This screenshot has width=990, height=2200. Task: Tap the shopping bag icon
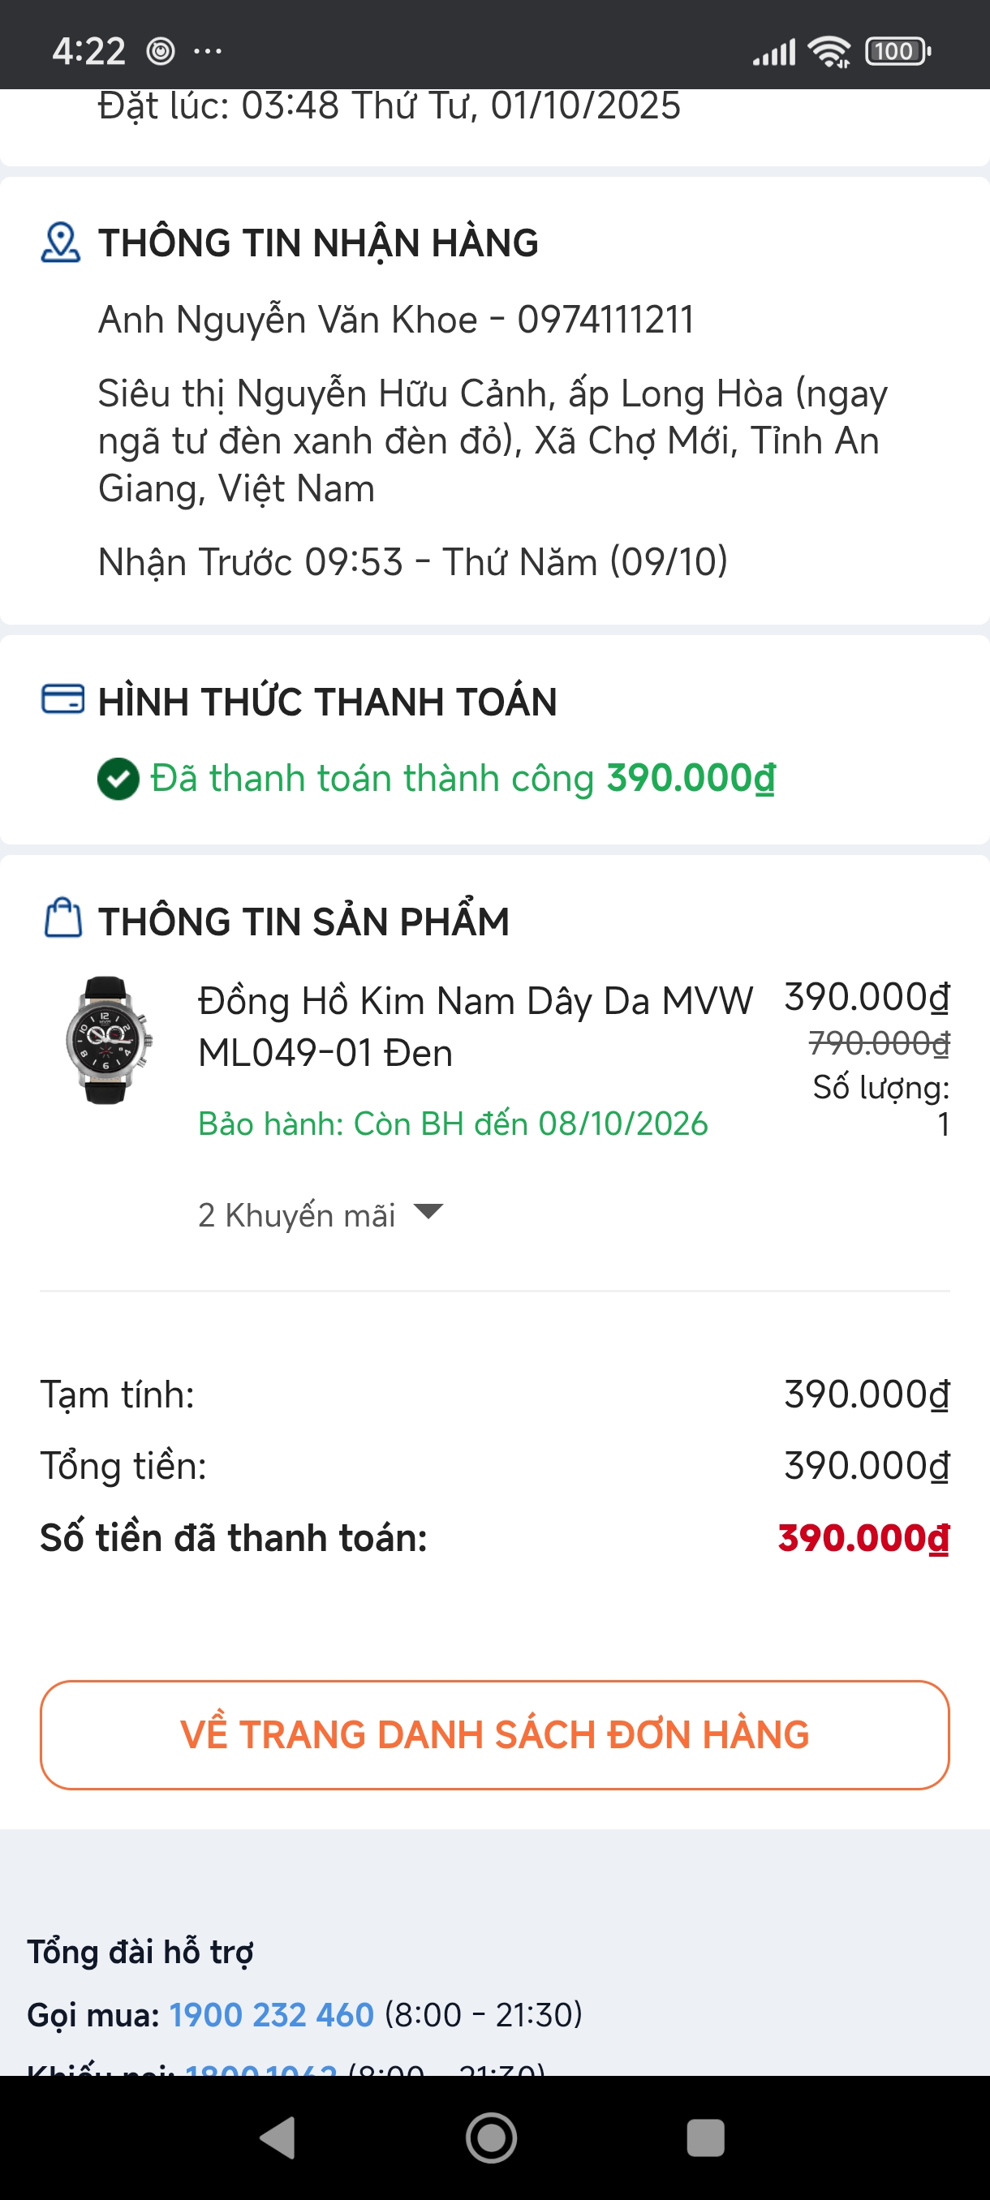point(62,919)
